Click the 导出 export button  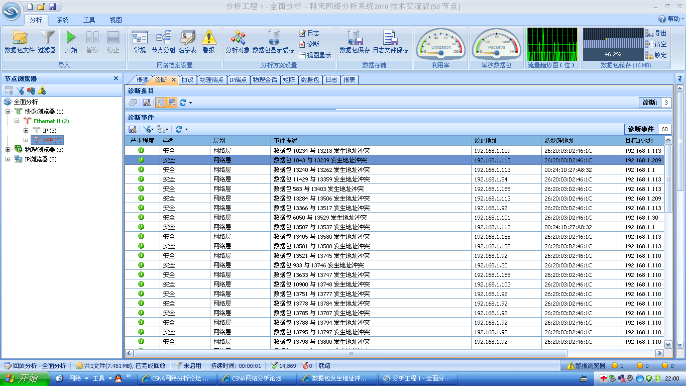coord(656,33)
